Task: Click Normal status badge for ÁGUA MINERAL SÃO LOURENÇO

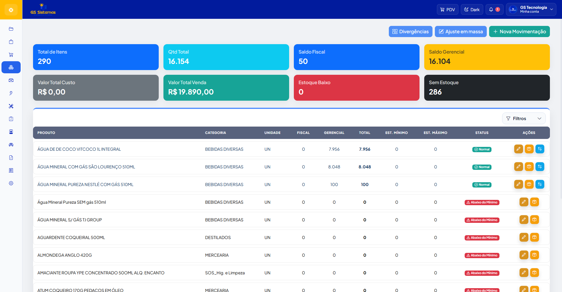Action: (x=482, y=167)
